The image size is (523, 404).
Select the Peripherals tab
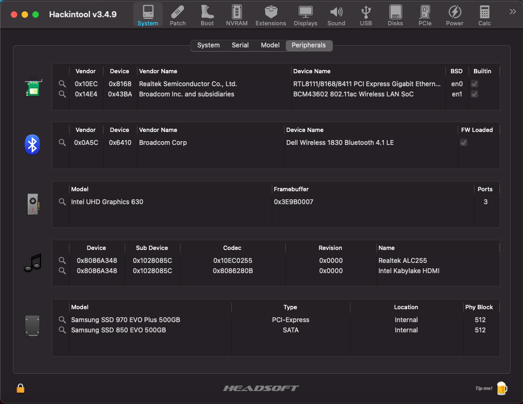[309, 45]
